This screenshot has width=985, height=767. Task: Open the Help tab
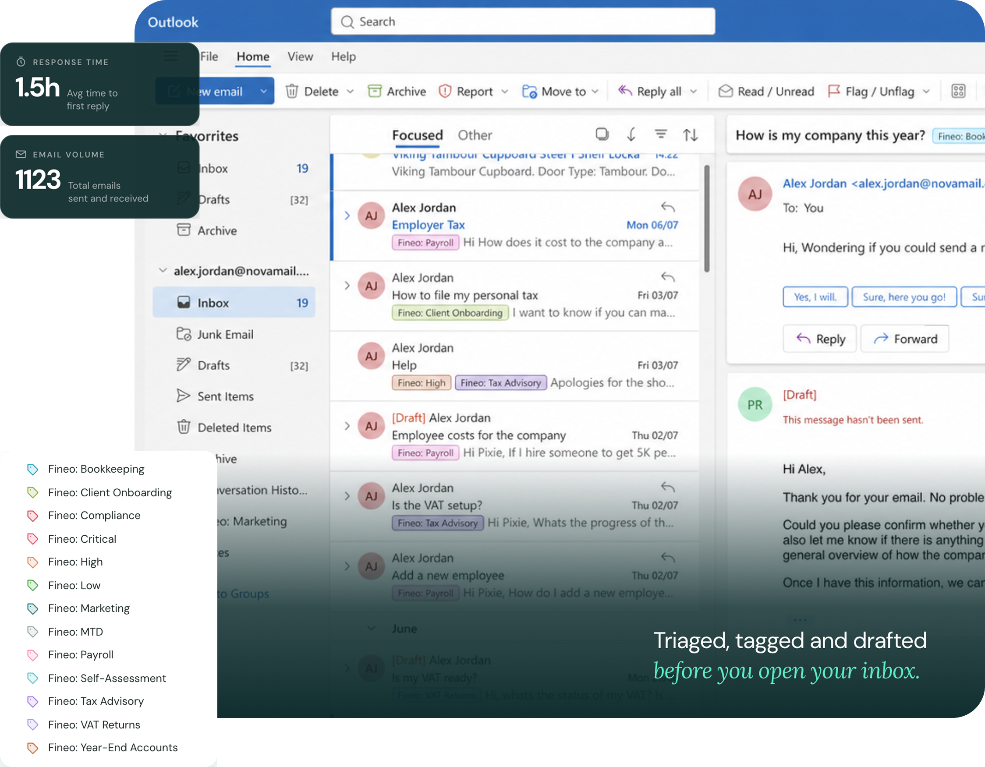coord(343,57)
